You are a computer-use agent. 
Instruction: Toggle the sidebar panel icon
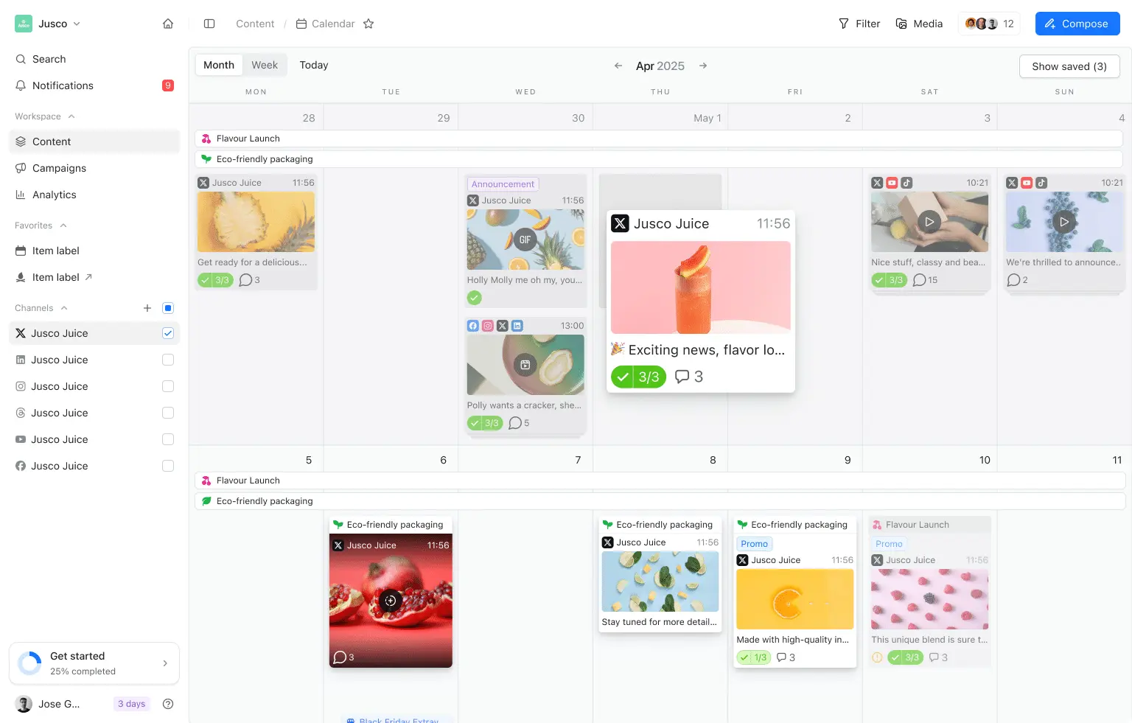(209, 24)
